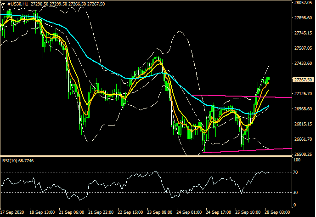Select the lower pink support trendline

(248, 150)
